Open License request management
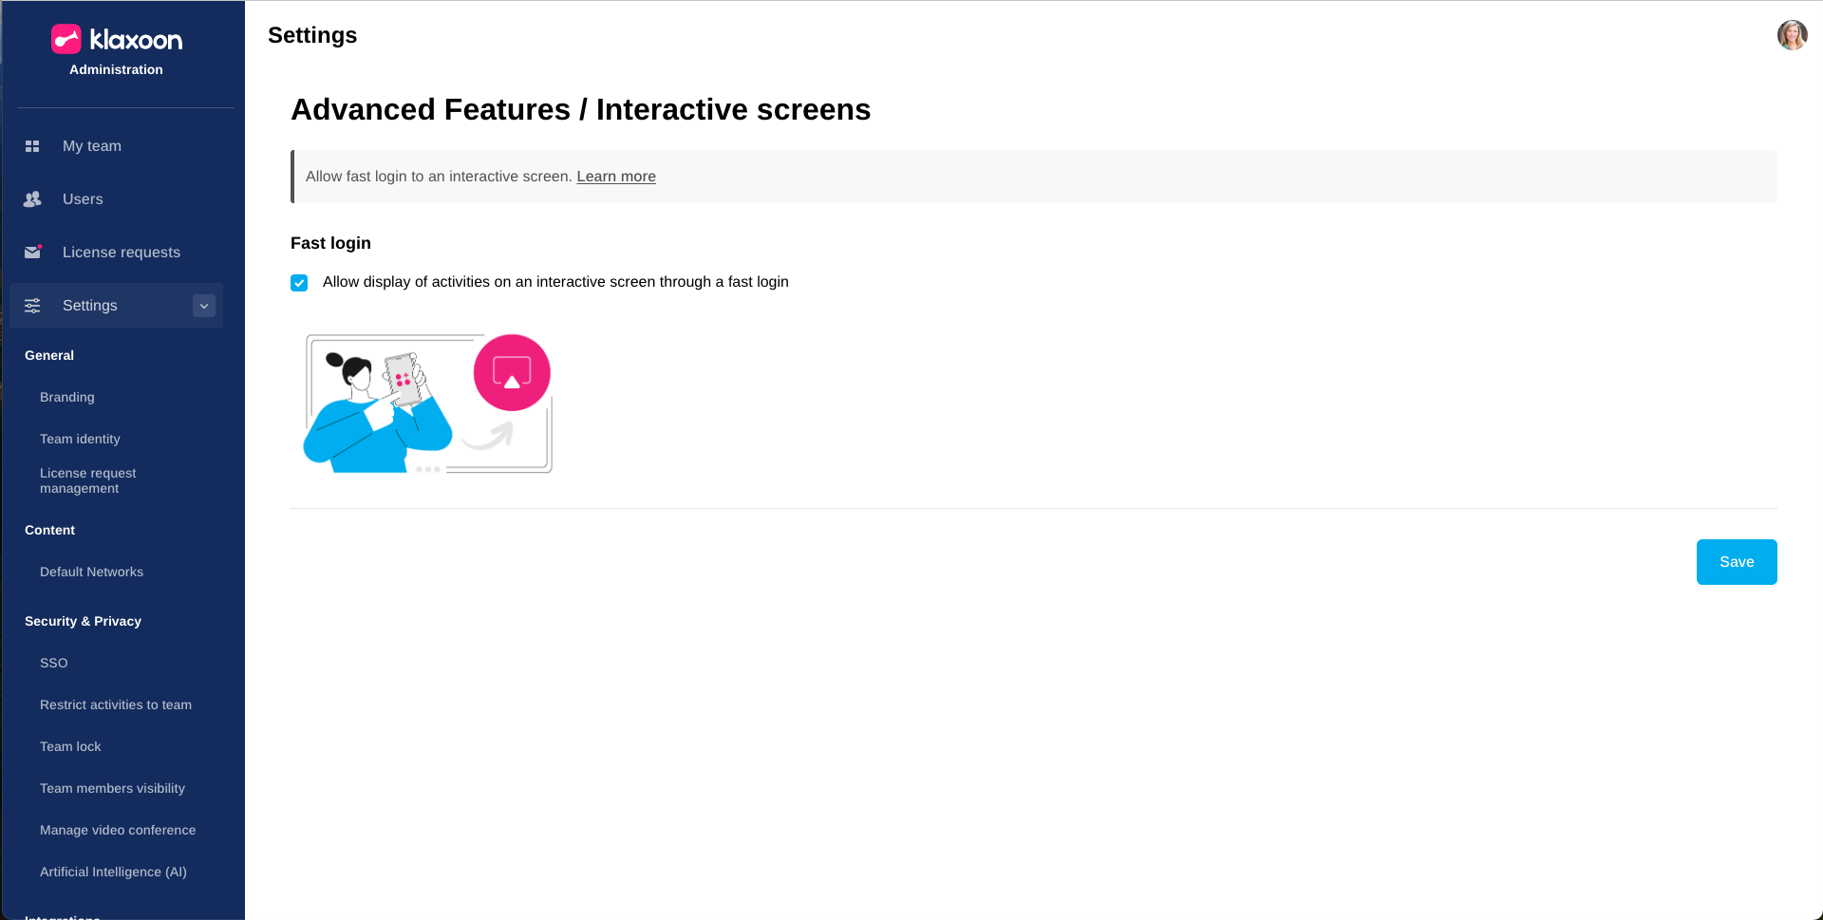 coord(87,480)
